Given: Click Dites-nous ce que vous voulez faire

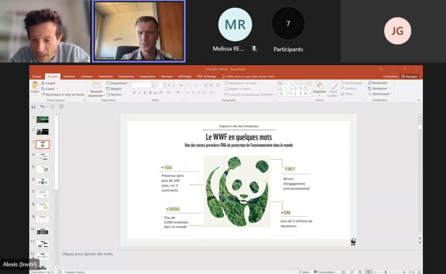Looking at the screenshot, I should 249,76.
